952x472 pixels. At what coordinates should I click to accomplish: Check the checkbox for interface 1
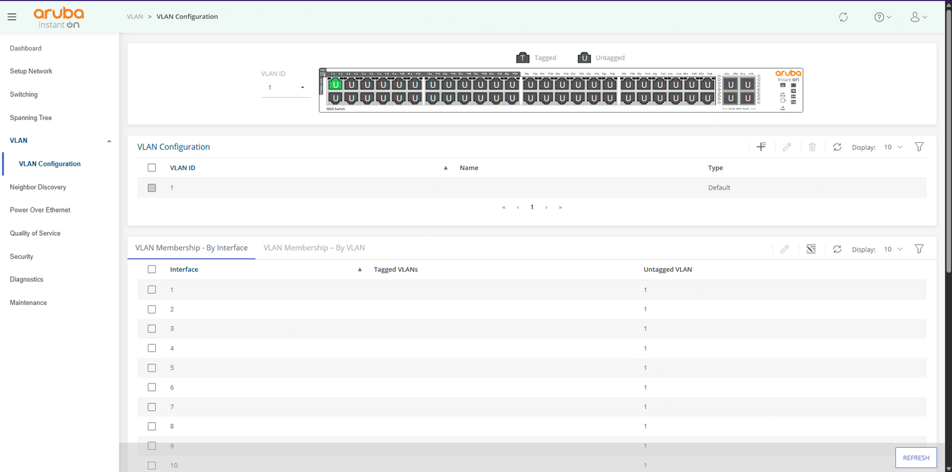point(152,289)
